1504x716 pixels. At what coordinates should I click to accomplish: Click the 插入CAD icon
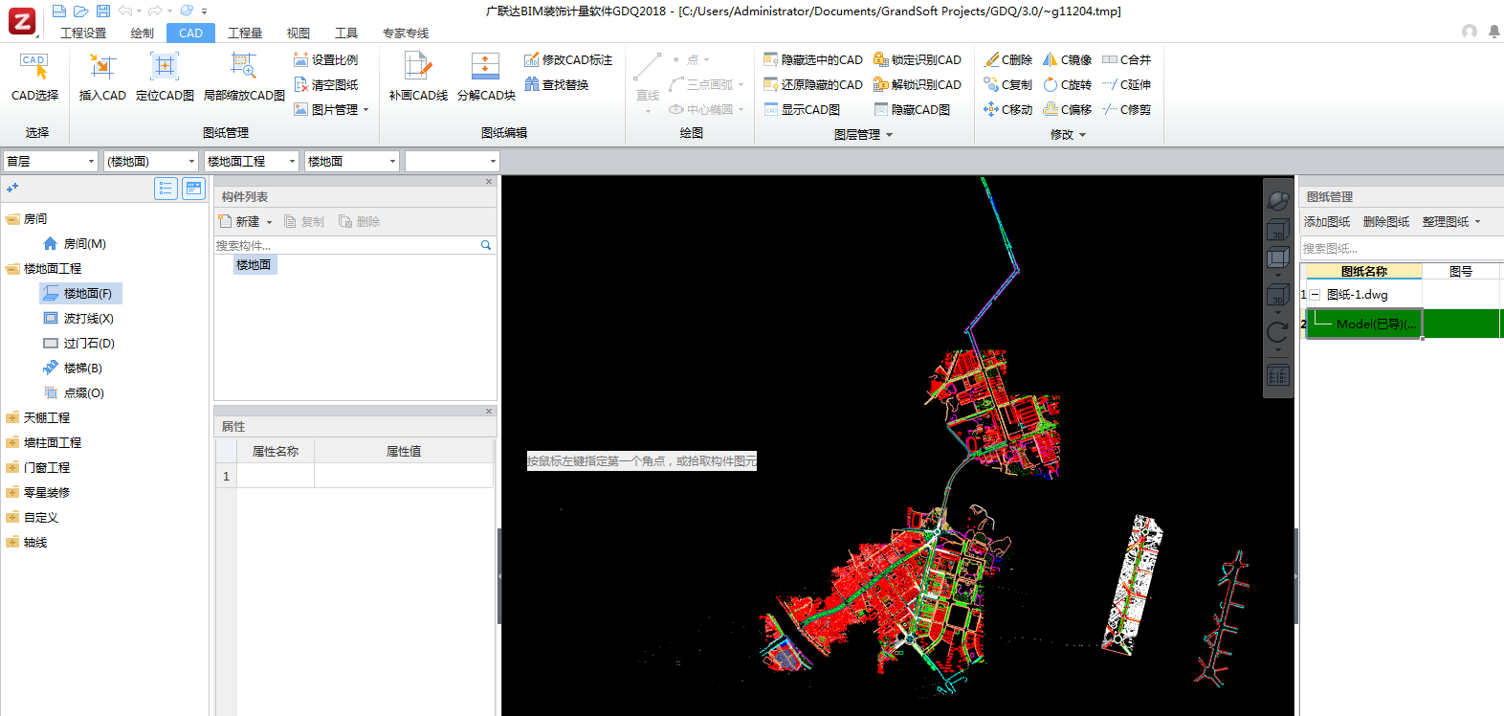tap(102, 78)
